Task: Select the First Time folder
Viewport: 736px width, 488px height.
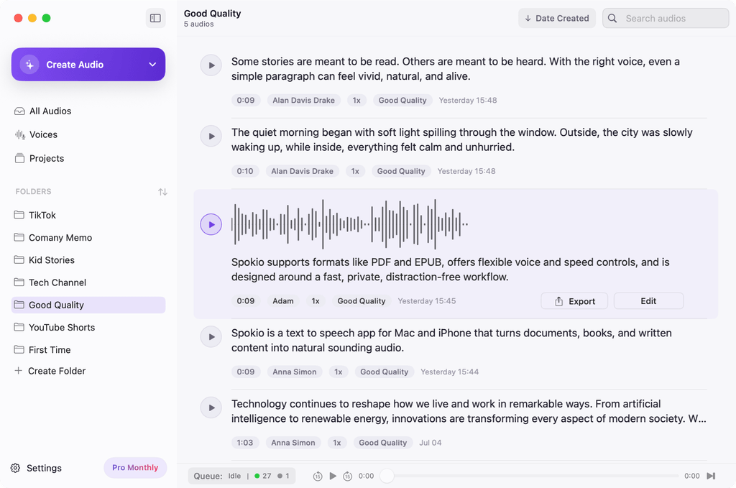Action: point(88,350)
